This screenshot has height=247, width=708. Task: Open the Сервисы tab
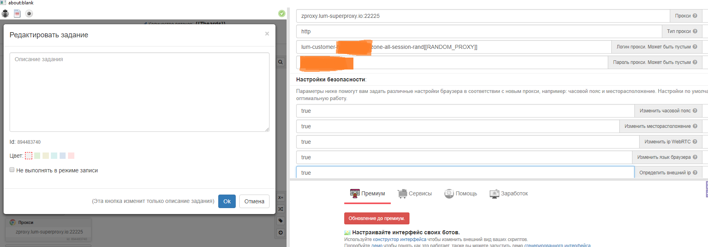(415, 194)
